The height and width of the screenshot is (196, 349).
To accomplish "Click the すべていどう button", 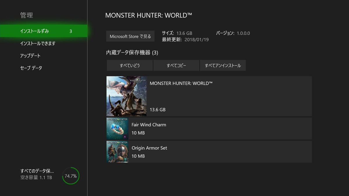I will click(130, 65).
